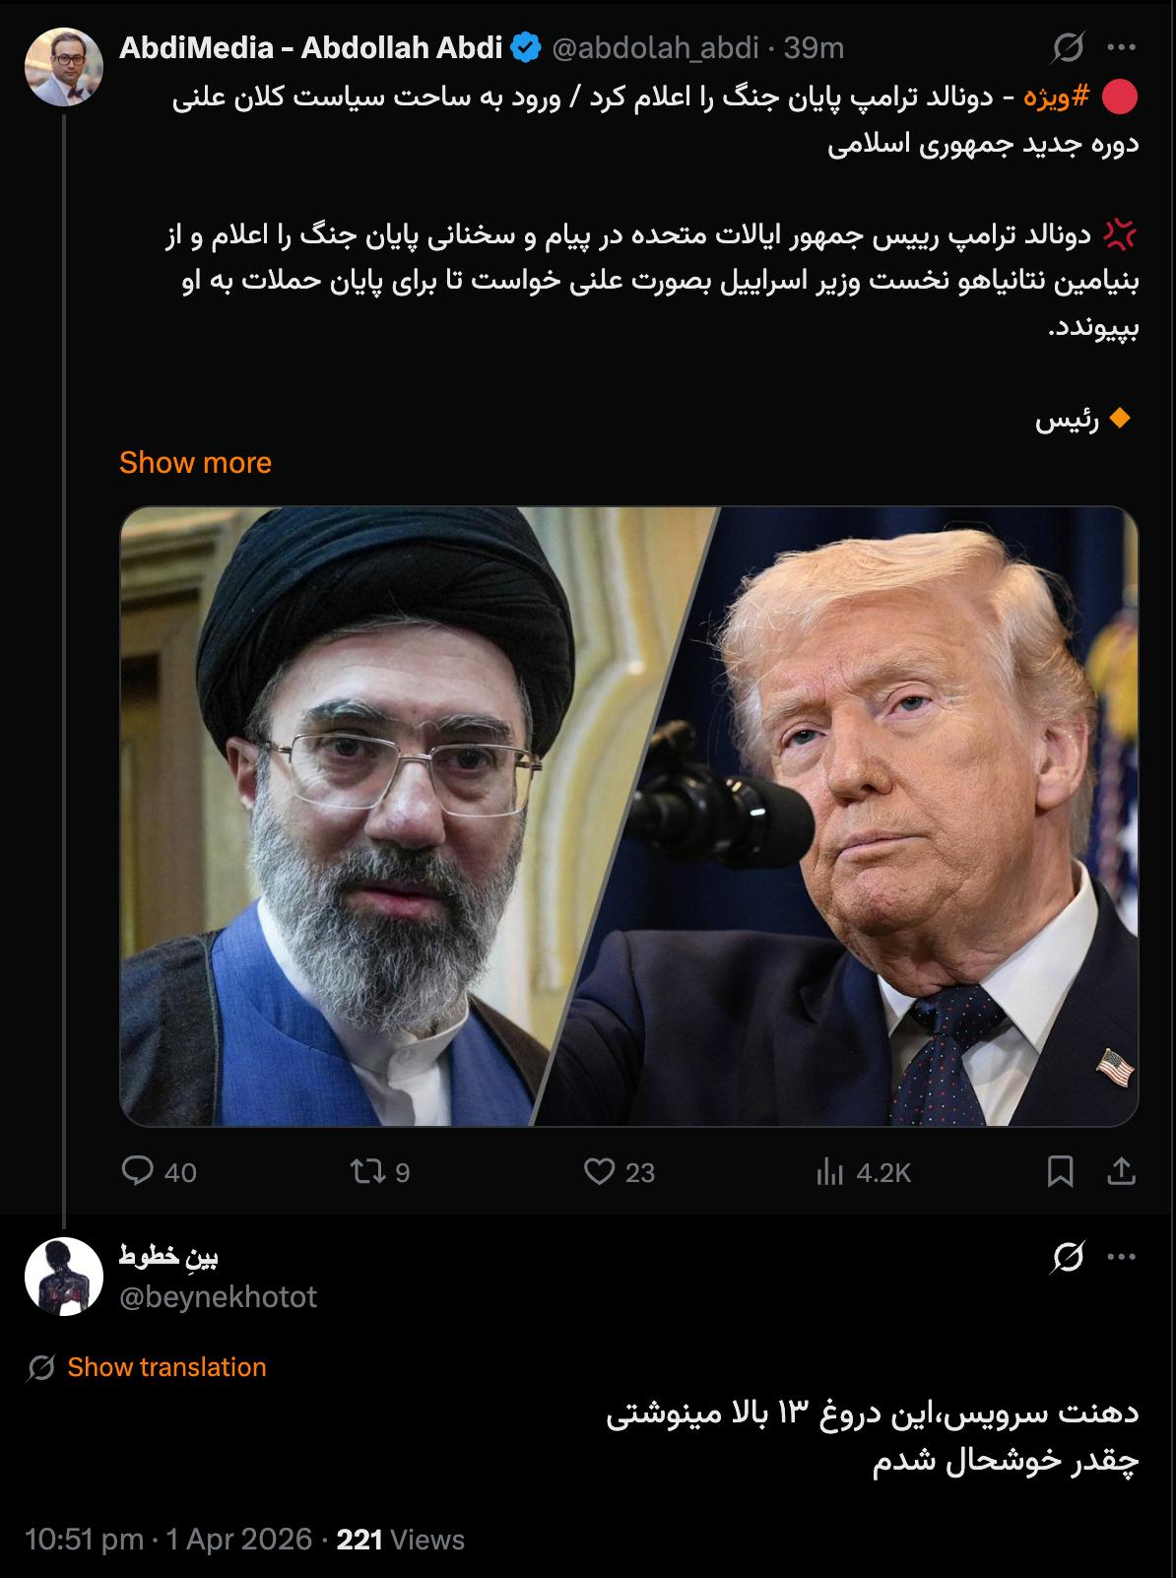
Task: Open beynekhotot profile avatar
Action: [63, 1277]
